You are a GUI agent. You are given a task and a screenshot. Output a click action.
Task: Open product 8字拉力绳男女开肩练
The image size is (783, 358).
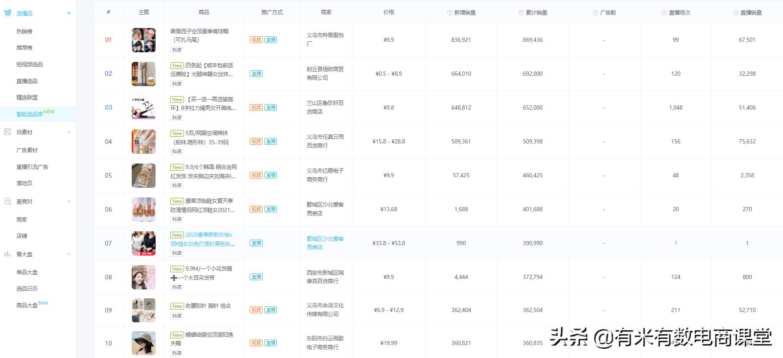[x=203, y=104]
